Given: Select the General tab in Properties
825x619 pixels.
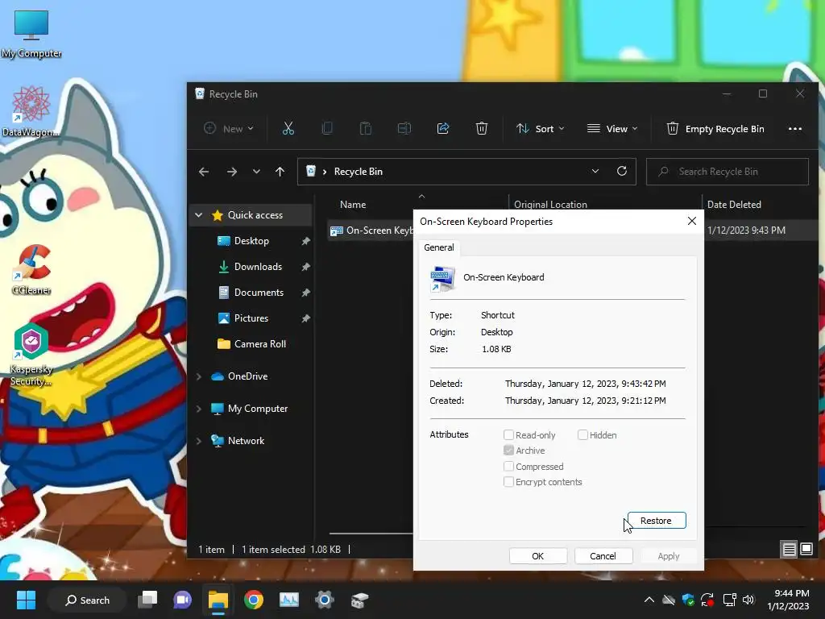Looking at the screenshot, I should 439,247.
